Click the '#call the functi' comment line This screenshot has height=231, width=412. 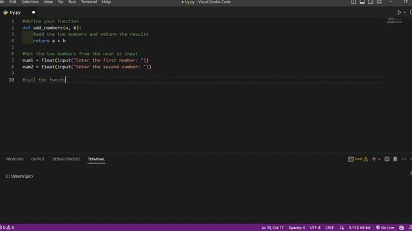pyautogui.click(x=44, y=80)
